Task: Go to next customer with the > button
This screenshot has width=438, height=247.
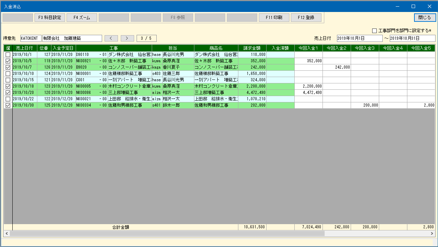Action: click(x=127, y=38)
